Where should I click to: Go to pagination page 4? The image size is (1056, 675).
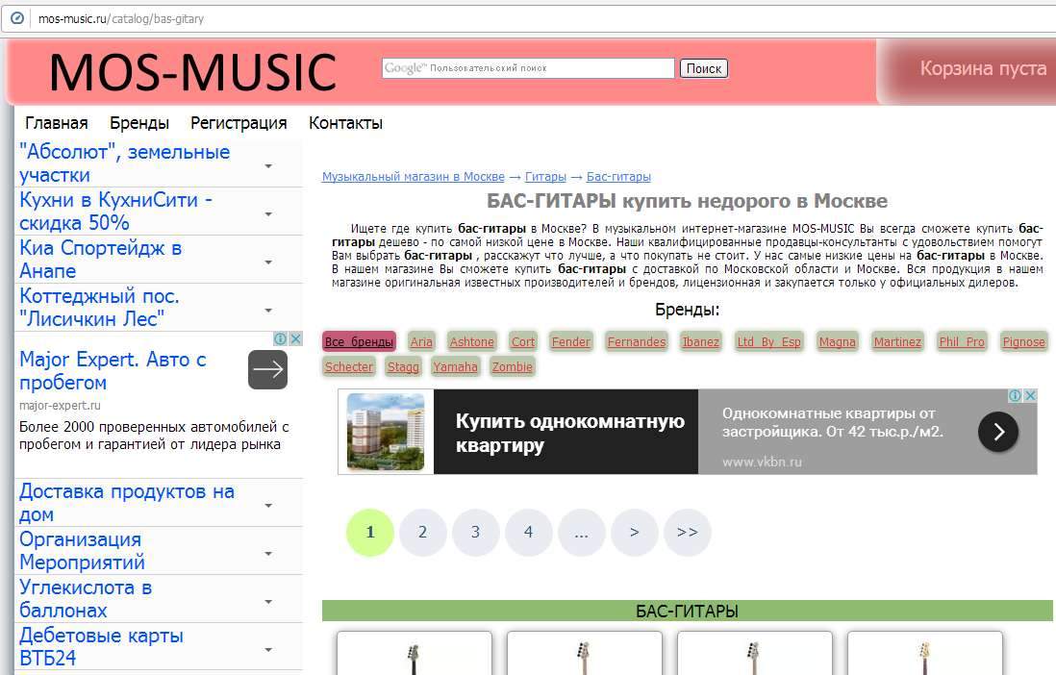pyautogui.click(x=529, y=532)
